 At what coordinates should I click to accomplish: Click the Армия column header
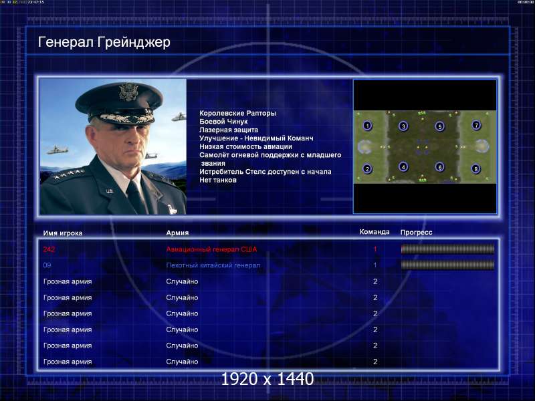pyautogui.click(x=177, y=233)
